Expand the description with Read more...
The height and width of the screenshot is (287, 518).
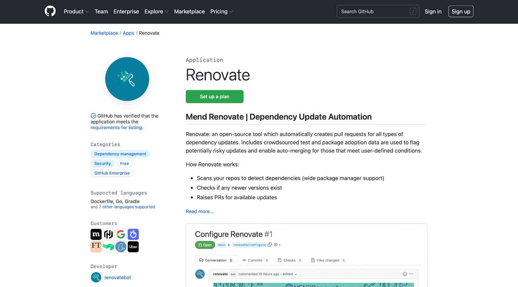200,211
